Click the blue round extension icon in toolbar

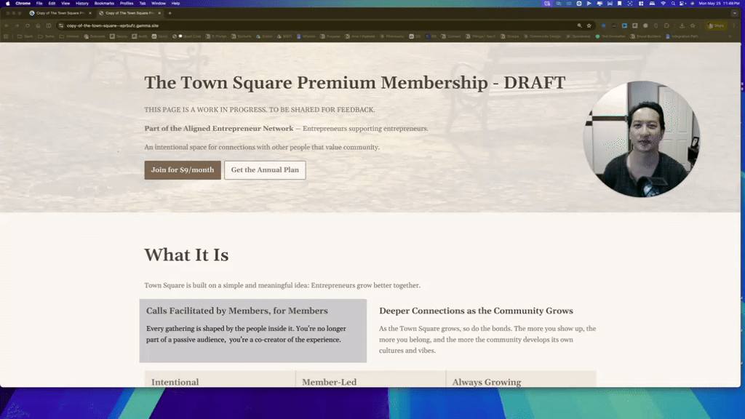pos(603,25)
